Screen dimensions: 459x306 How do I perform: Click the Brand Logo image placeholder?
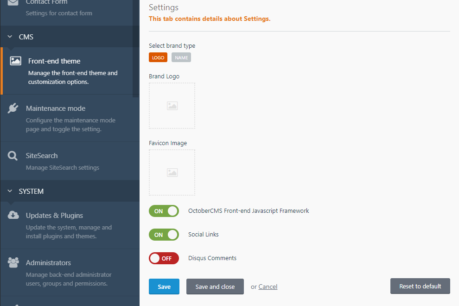(x=172, y=106)
